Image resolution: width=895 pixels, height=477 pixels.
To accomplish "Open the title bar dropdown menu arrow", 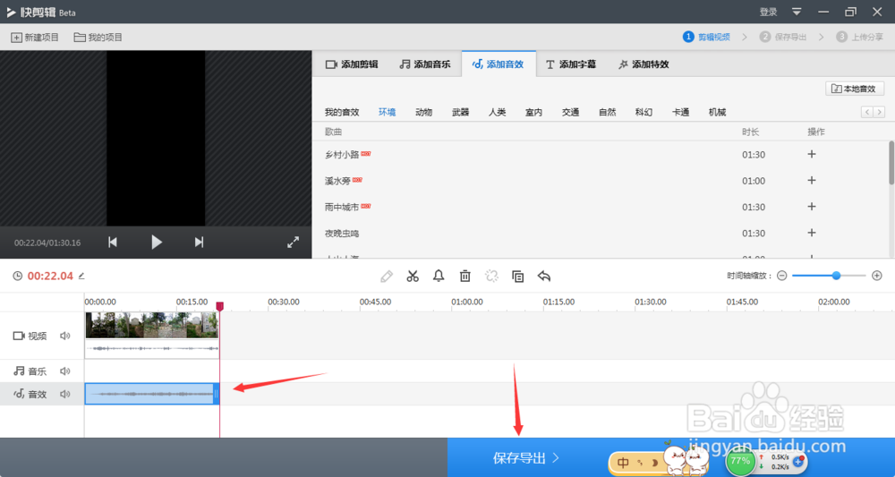I will pyautogui.click(x=797, y=12).
